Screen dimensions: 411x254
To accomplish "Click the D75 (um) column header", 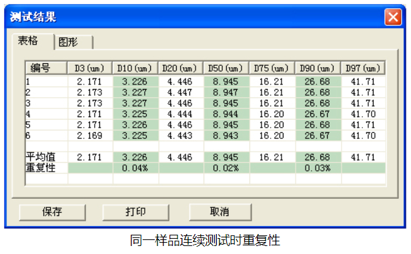I will pyautogui.click(x=272, y=68).
